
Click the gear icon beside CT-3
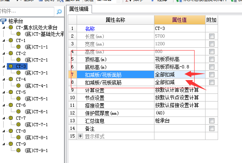click(11, 66)
